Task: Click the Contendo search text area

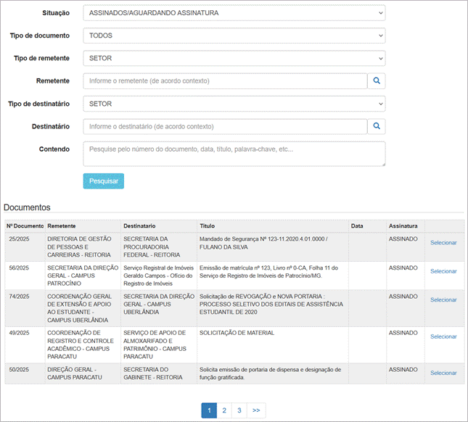Action: pos(234,154)
